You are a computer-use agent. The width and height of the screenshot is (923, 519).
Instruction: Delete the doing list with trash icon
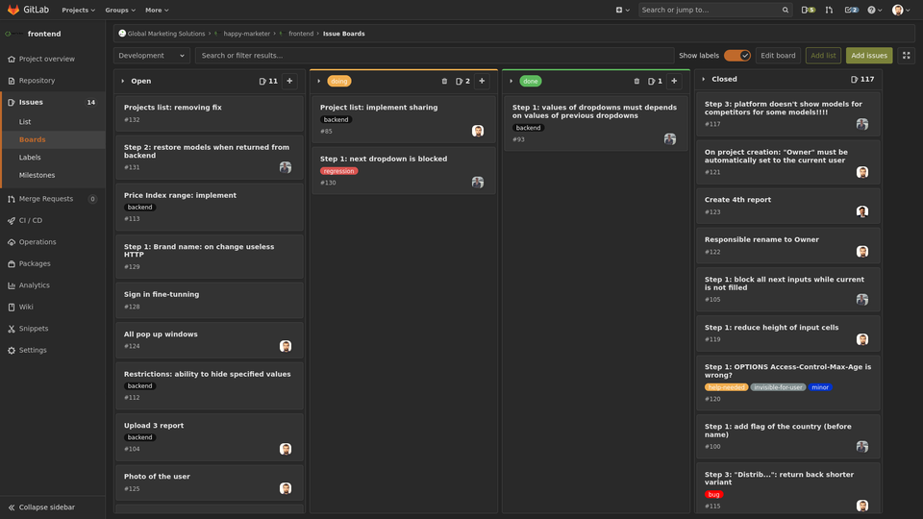(444, 81)
